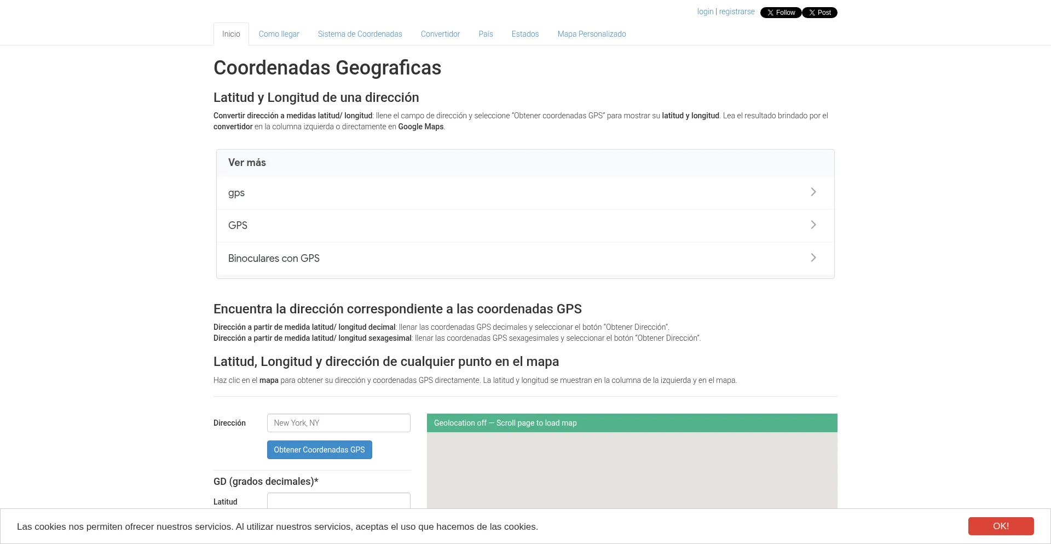The height and width of the screenshot is (544, 1051).
Task: Click the login link
Action: coord(705,12)
